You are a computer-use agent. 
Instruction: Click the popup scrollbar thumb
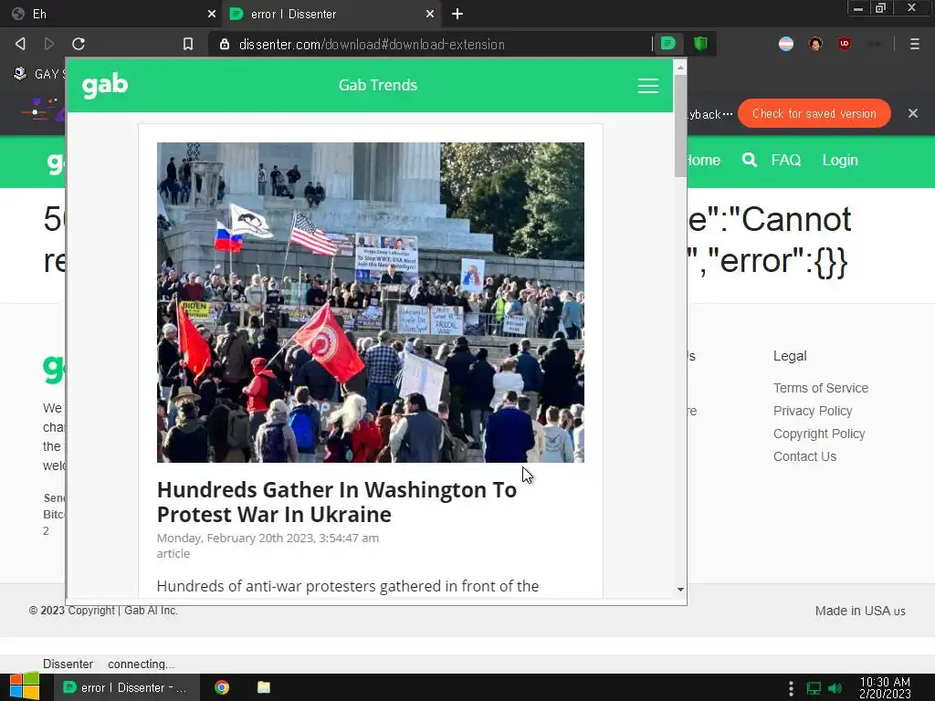click(x=679, y=126)
